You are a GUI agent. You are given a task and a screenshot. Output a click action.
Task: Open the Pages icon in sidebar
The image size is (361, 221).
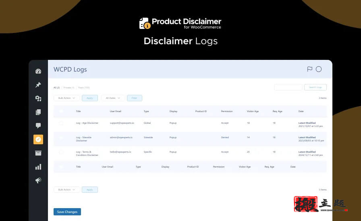point(38,112)
